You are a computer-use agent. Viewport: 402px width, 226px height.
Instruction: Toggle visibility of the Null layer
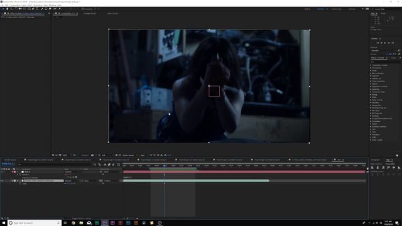(x=3, y=171)
